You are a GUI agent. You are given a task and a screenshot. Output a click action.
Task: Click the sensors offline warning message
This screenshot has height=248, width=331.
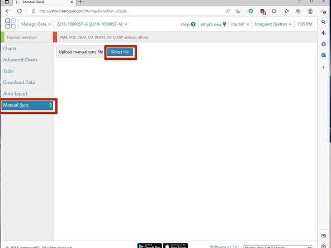[104, 37]
